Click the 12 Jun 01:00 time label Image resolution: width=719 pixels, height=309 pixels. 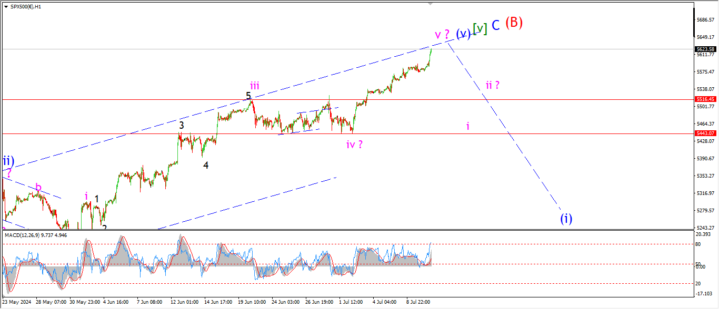[184, 302]
